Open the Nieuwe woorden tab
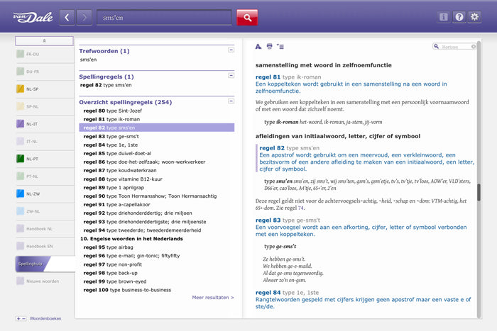 (41, 281)
